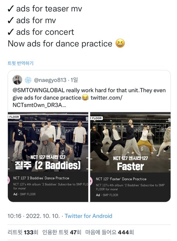View the 444 likes list
Screen dimensions: 177x241
(110, 232)
